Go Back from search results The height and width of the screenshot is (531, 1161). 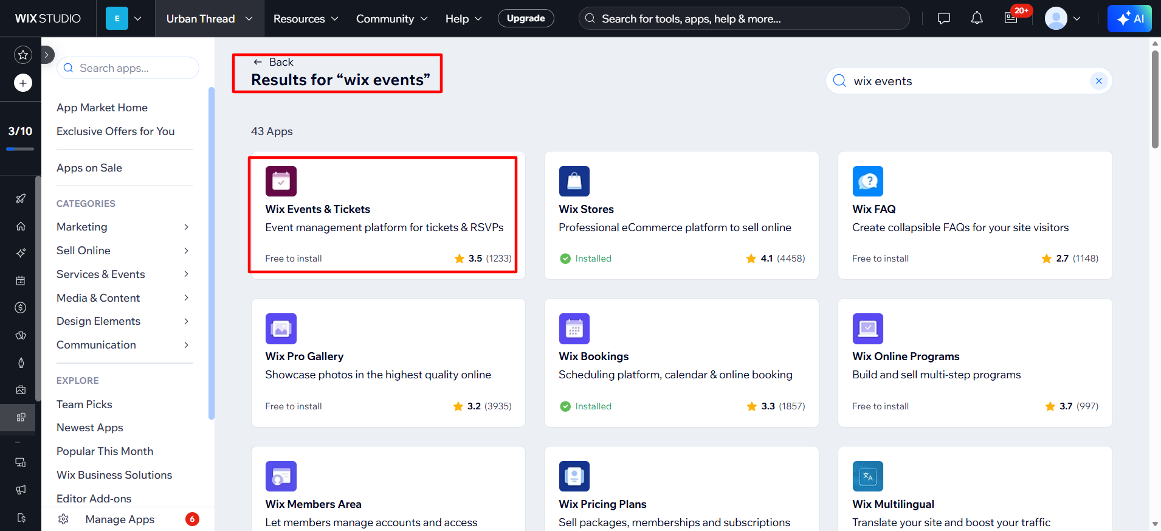click(273, 62)
